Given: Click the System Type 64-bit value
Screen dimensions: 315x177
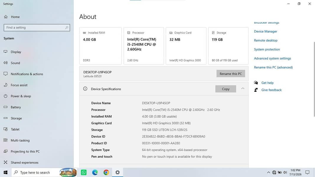Looking at the screenshot, I should tap(174, 150).
